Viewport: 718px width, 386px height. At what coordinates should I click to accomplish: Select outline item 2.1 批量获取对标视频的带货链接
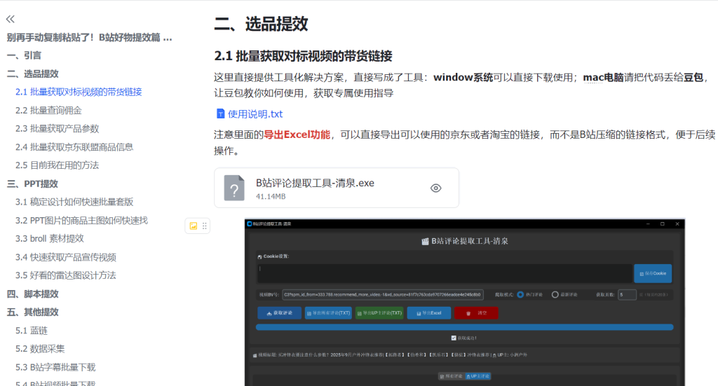coord(79,92)
